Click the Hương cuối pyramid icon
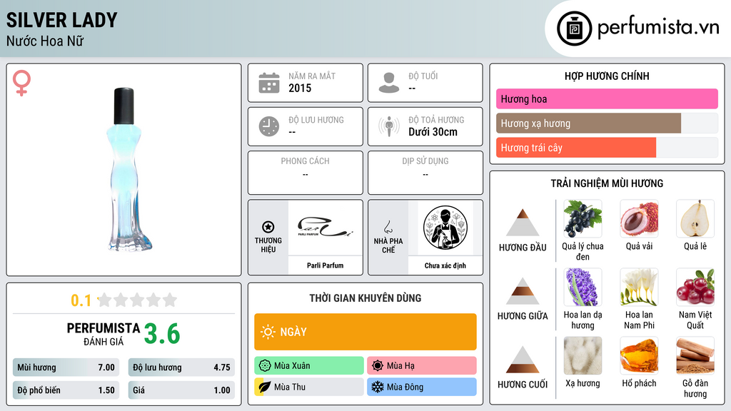The image size is (731, 411). pyautogui.click(x=523, y=360)
